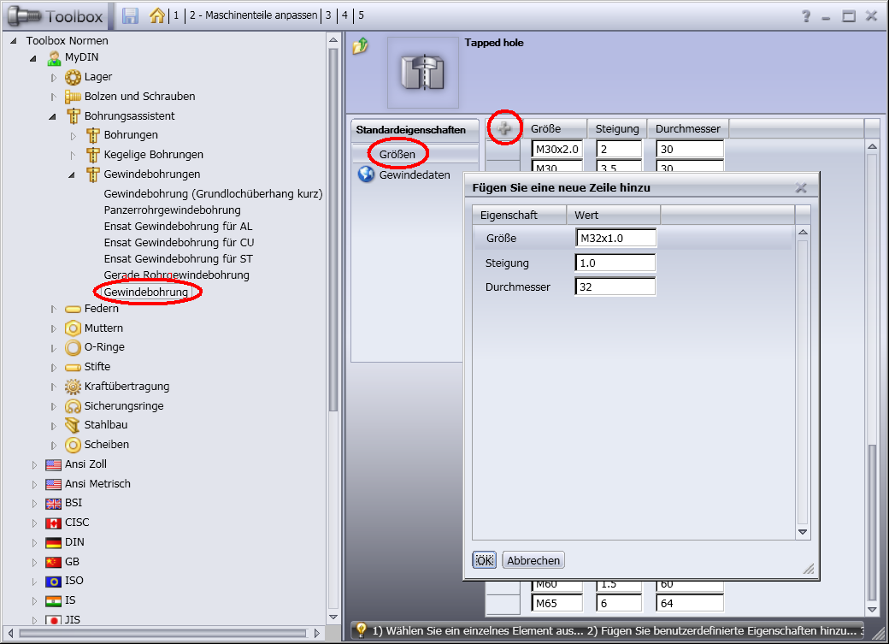Click the Muttern nut icon
The height and width of the screenshot is (644, 889).
(73, 328)
